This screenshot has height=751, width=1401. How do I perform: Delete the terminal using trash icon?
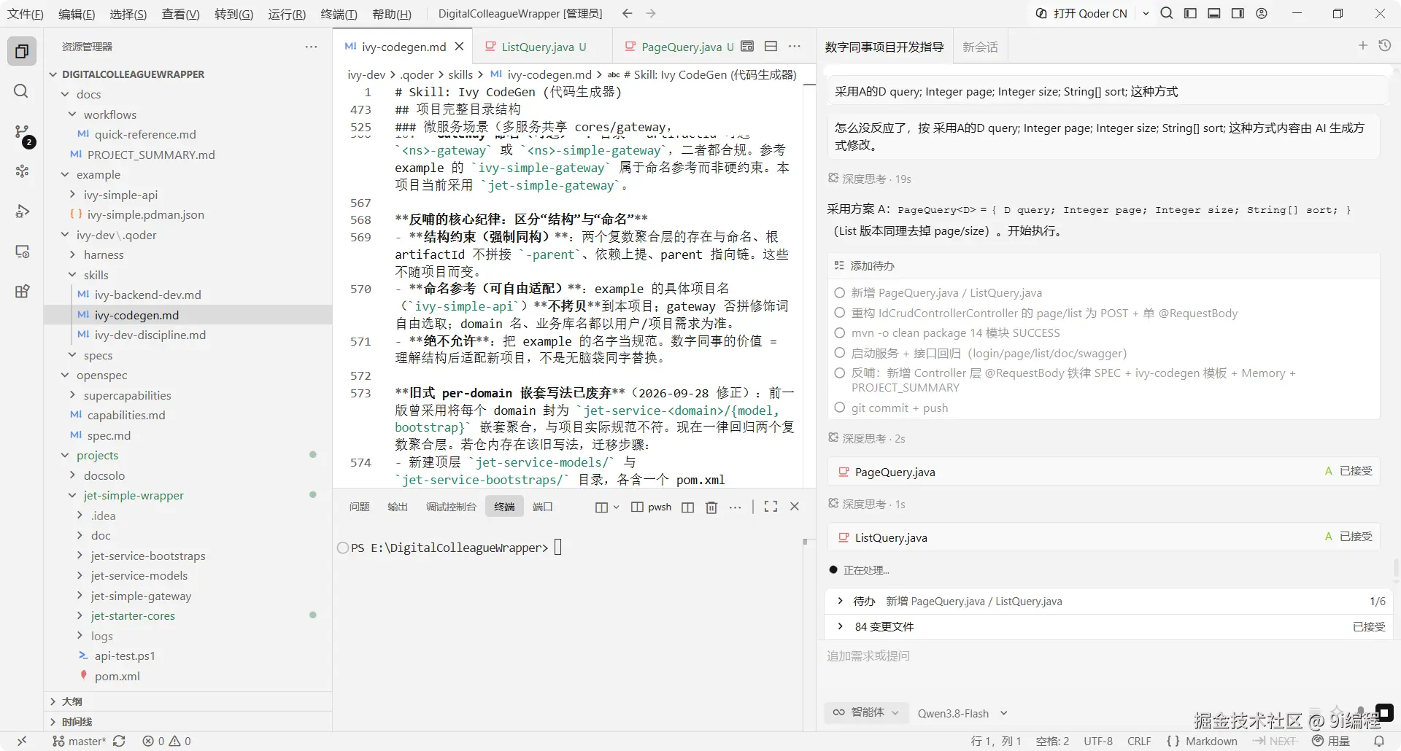[711, 507]
